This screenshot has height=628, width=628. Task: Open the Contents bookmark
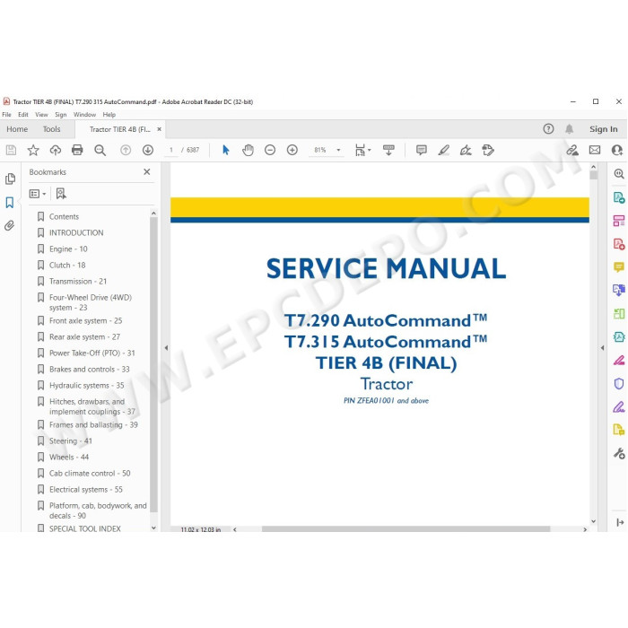tap(64, 217)
